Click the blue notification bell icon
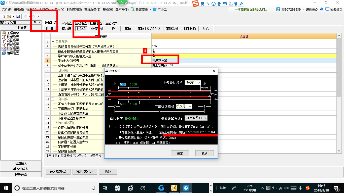Image resolution: width=344 pixels, height=193 pixels. click(x=322, y=9)
